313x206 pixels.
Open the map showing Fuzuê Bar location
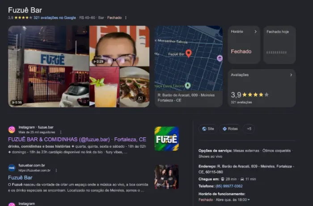pos(188,58)
